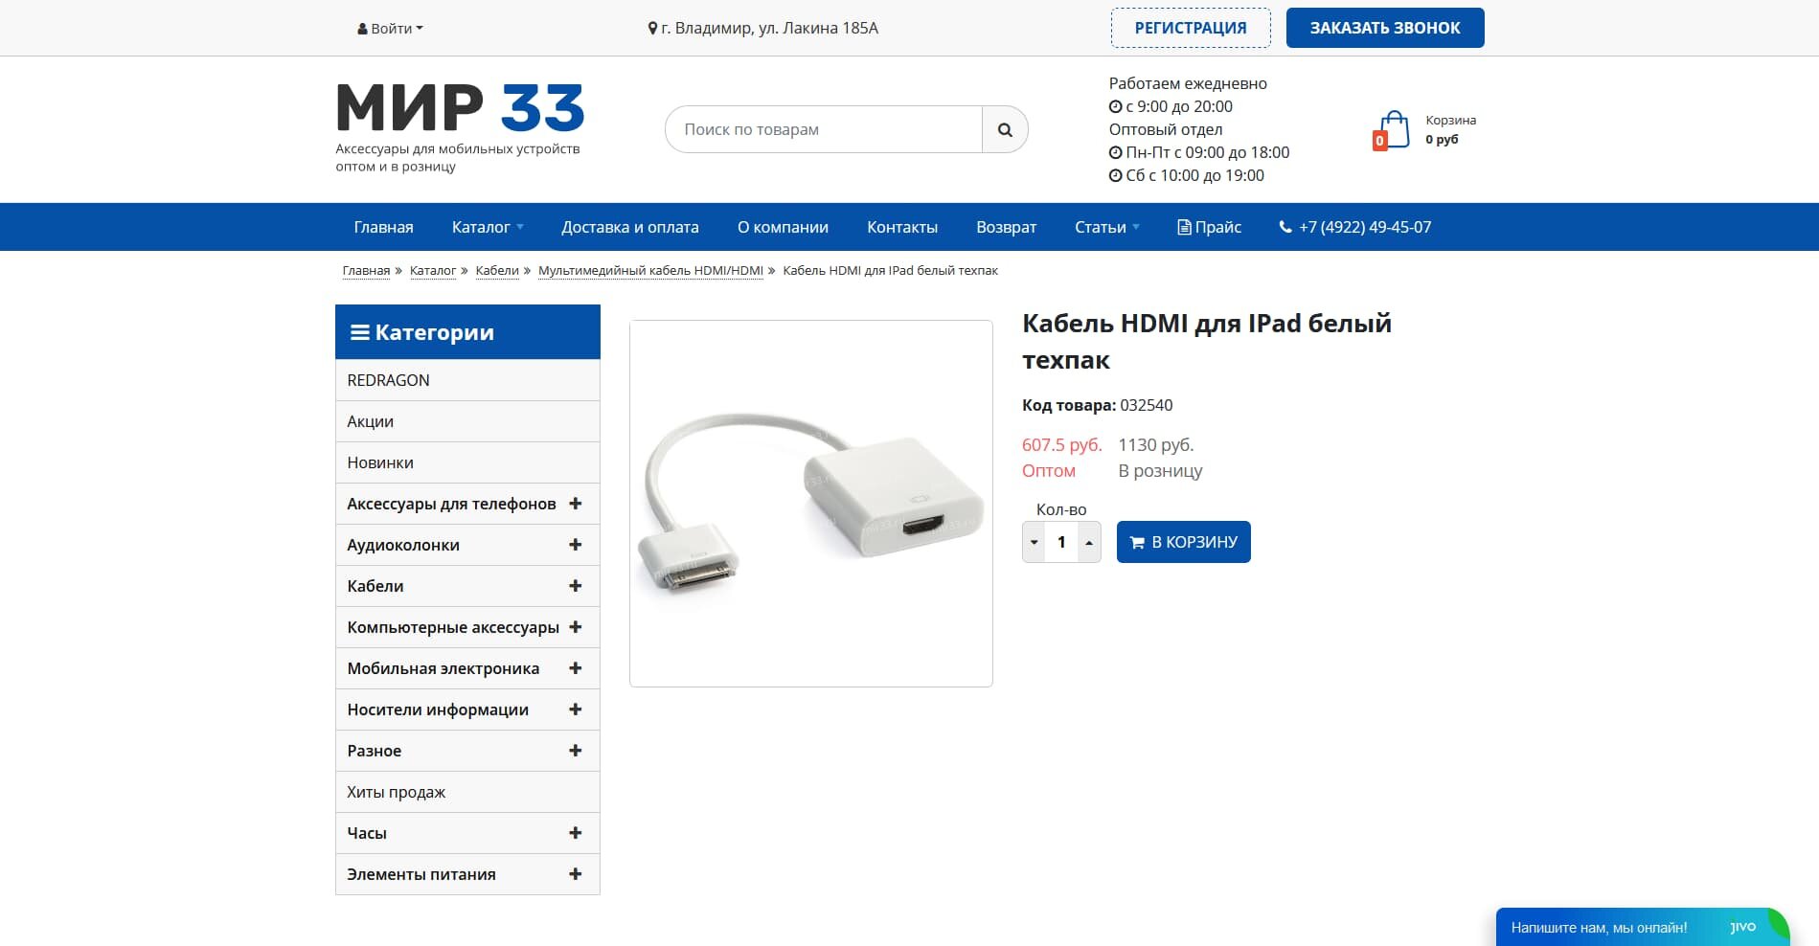
Task: Focus the product search input field
Action: [824, 129]
